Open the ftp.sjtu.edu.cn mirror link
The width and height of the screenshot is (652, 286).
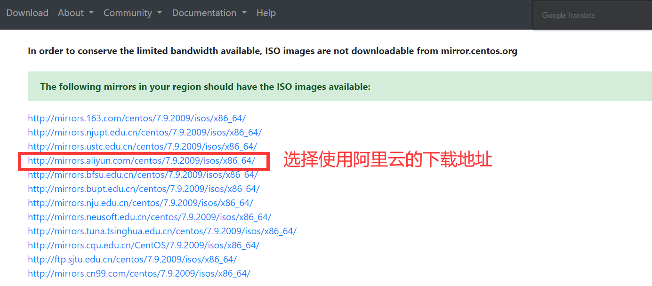pyautogui.click(x=132, y=260)
